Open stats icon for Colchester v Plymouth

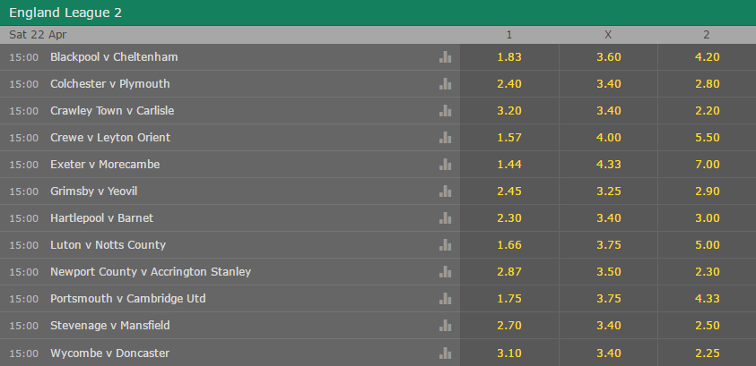tap(445, 84)
